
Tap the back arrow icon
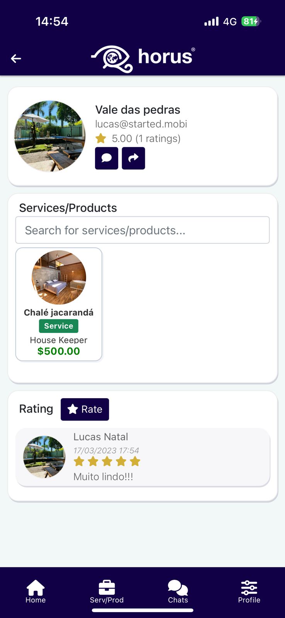point(16,58)
